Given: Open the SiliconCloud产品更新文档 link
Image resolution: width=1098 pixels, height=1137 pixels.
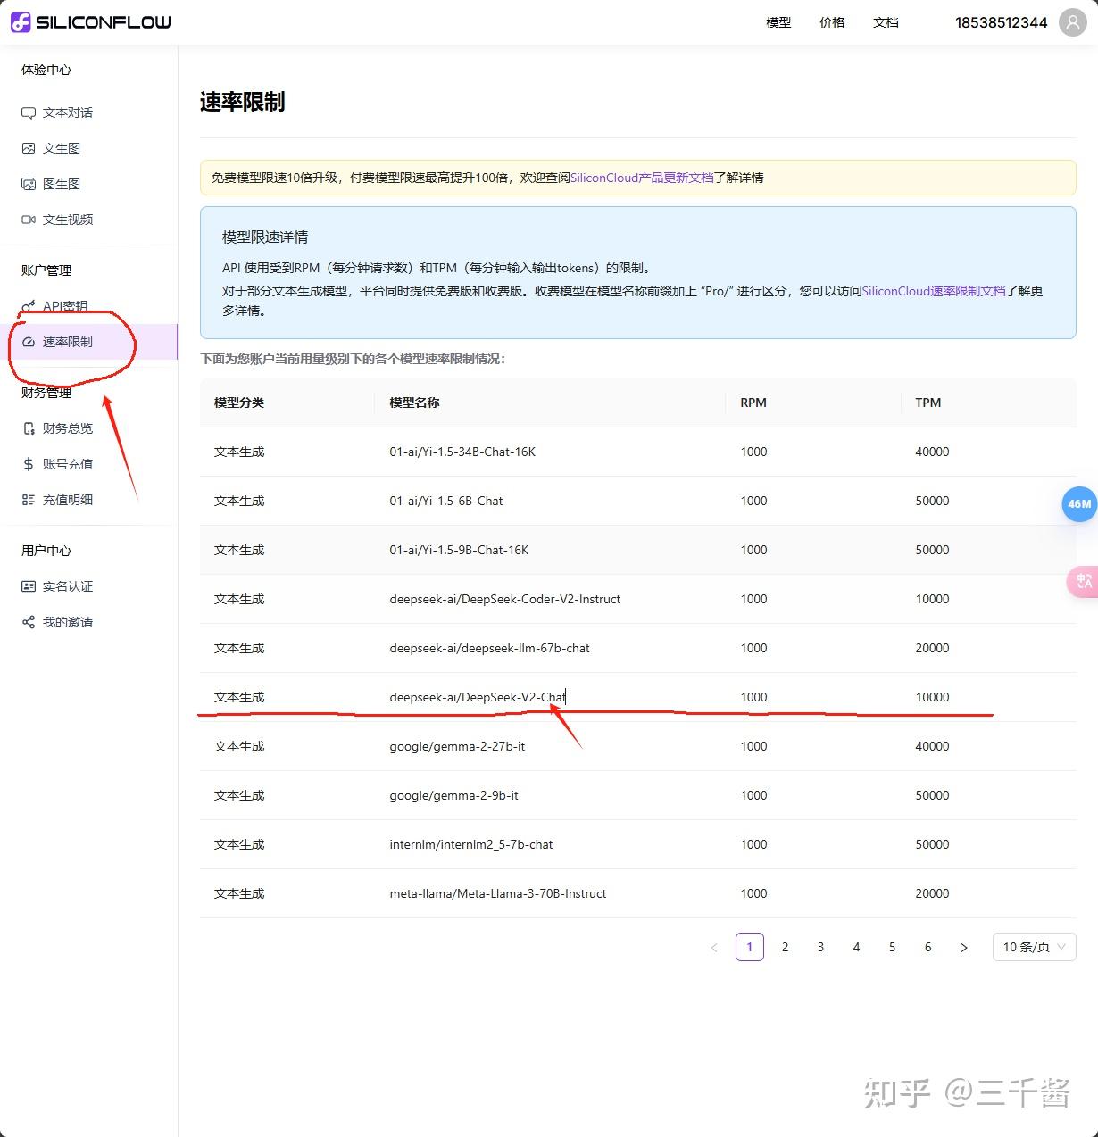Looking at the screenshot, I should (641, 178).
